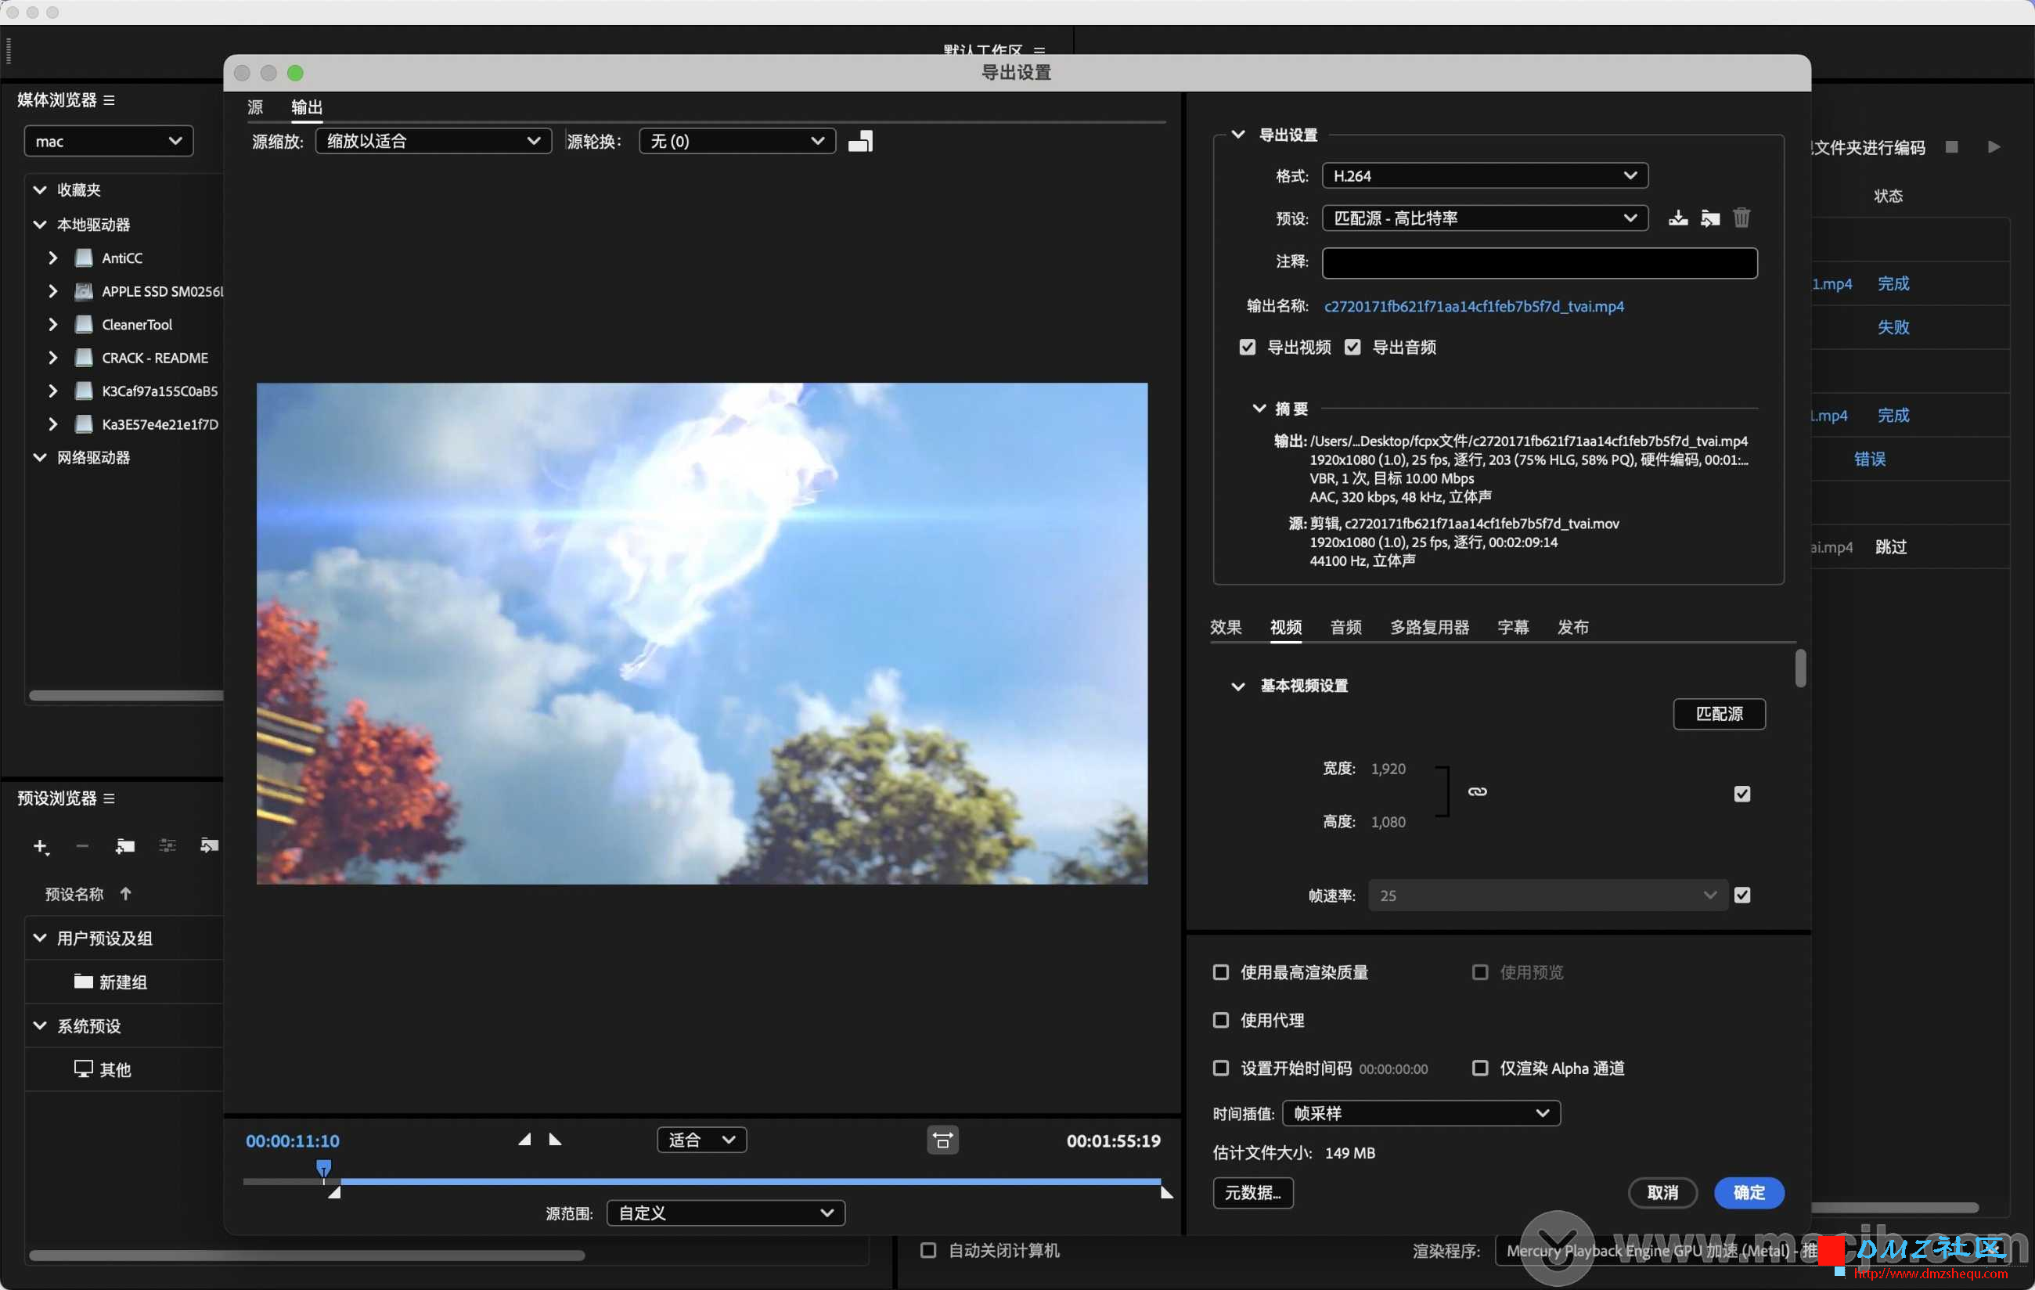The image size is (2035, 1290).
Task: Stop queue square button in queue panel
Action: (x=1951, y=147)
